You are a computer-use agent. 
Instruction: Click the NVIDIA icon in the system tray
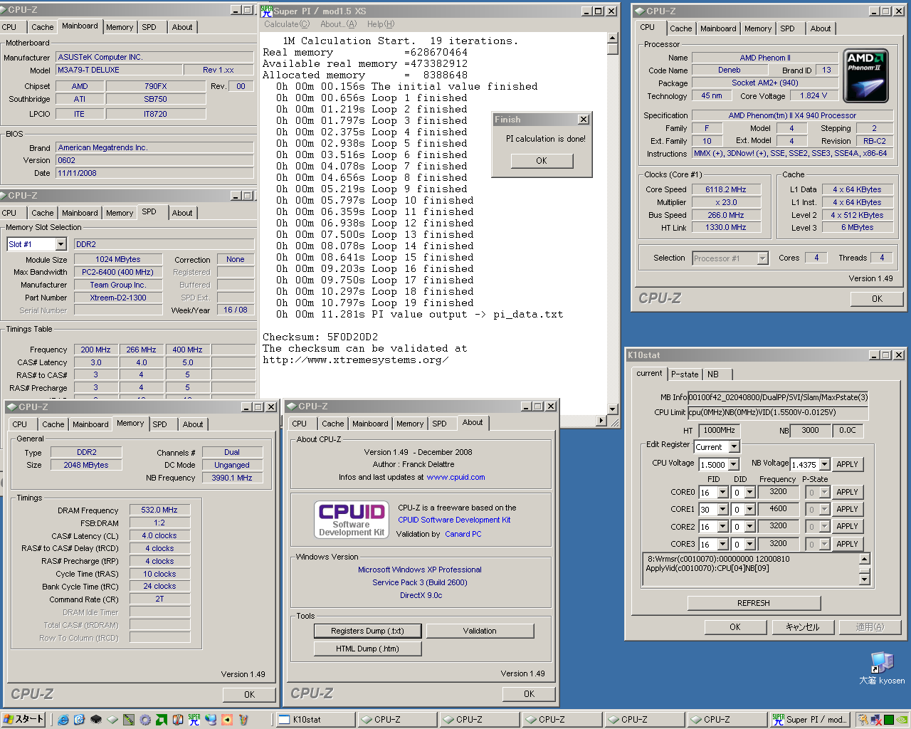click(x=902, y=720)
